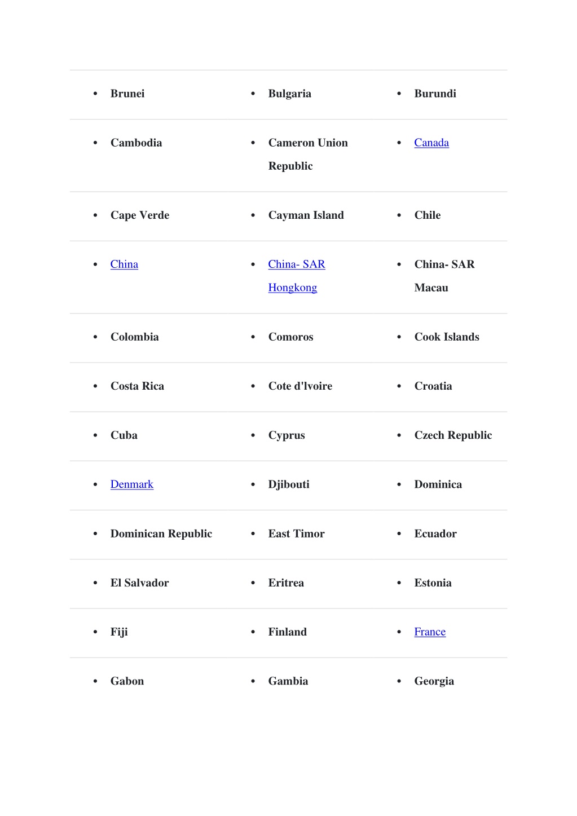Image resolution: width=577 pixels, height=816 pixels.
Task: Select the East Timor item
Action: (x=297, y=534)
